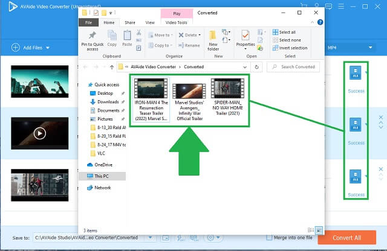
Task: Click the Copy icon in Clipboard
Action: tap(112, 36)
